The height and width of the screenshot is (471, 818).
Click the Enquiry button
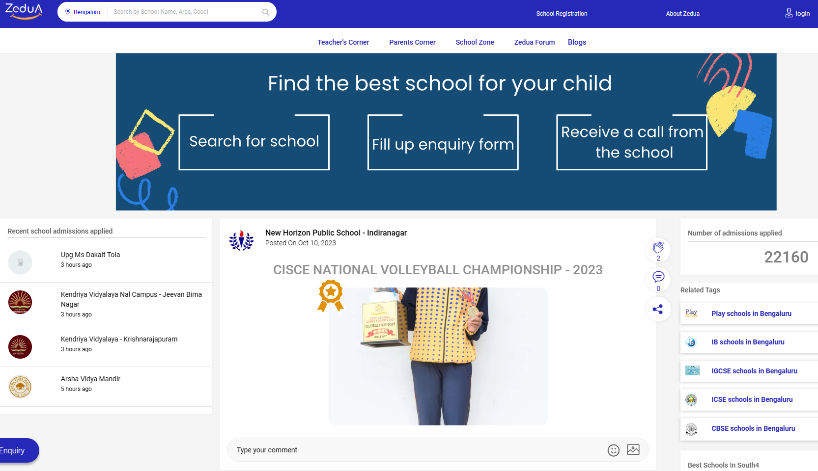click(x=15, y=450)
